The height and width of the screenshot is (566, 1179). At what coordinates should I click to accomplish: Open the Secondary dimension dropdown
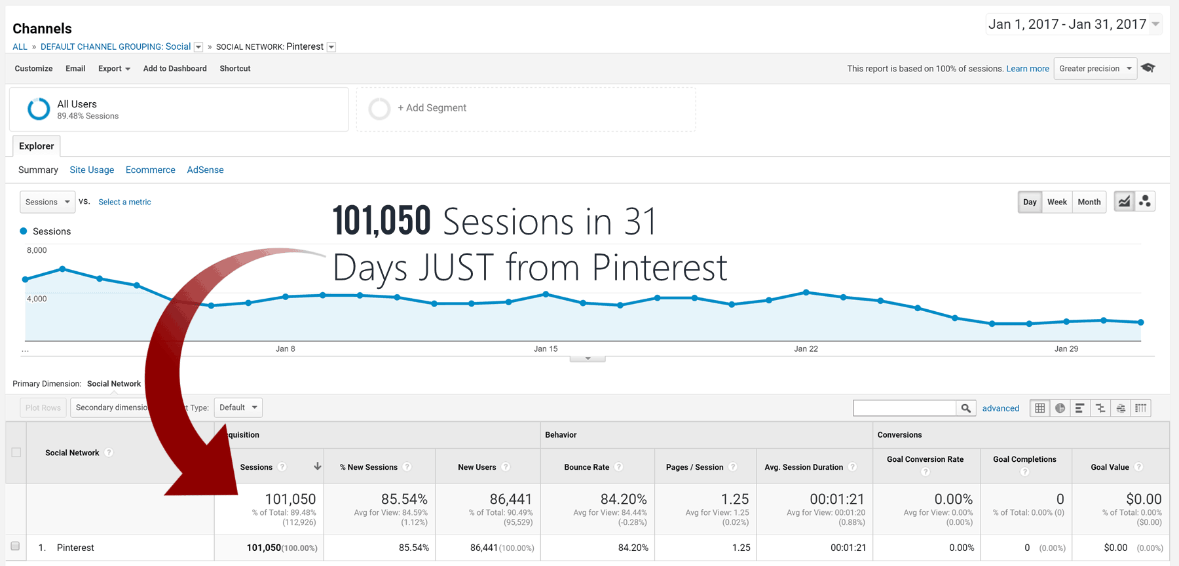110,407
